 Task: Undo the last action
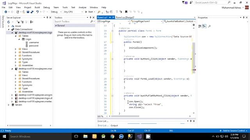37,12
